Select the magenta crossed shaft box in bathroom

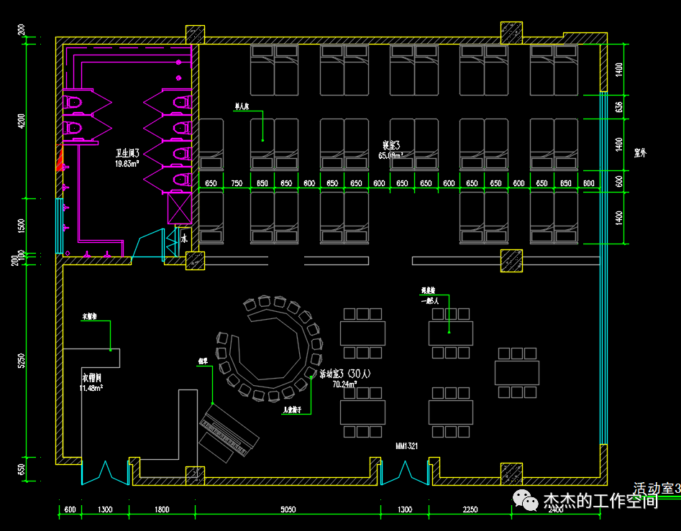pos(180,208)
